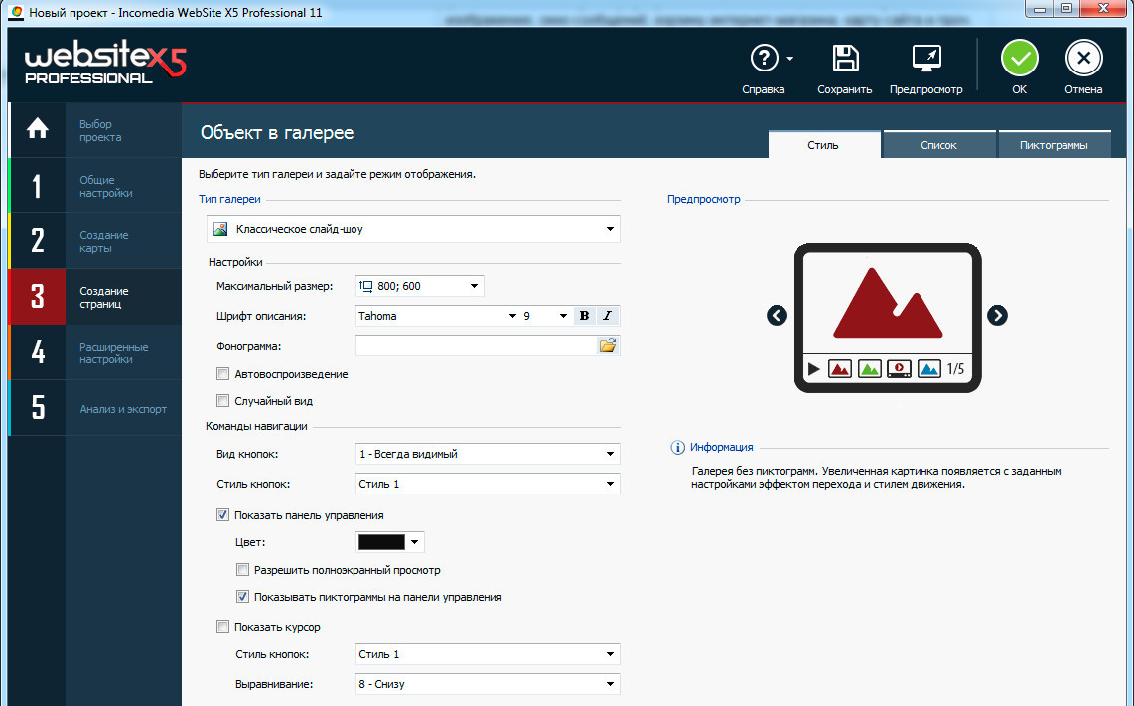Click the Справка help question mark icon

point(763,59)
